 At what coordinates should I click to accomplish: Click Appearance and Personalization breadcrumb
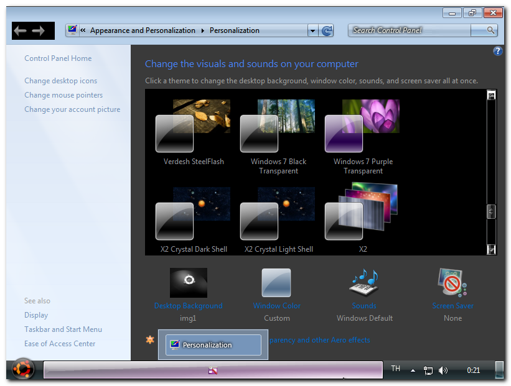[x=143, y=30]
